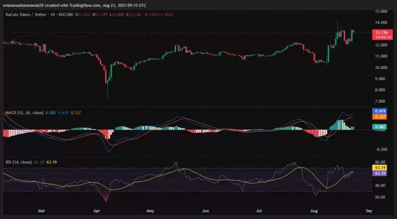Screen dimensions: 397x219
Task: Click the blue 0.419 MACD legend value
Action: click(x=64, y=113)
